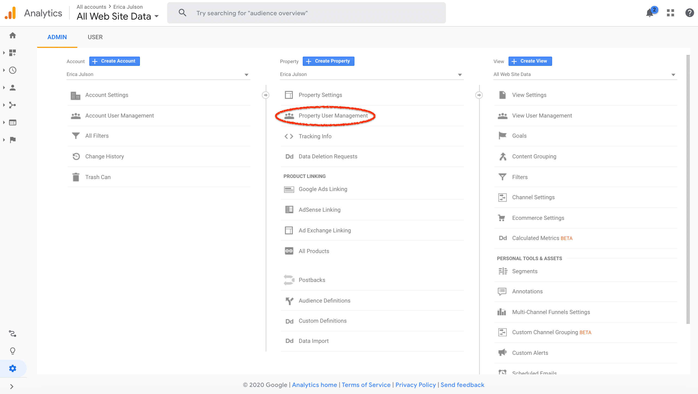Viewport: 698px width, 394px height.
Task: Switch to the USER tab
Action: (x=95, y=37)
